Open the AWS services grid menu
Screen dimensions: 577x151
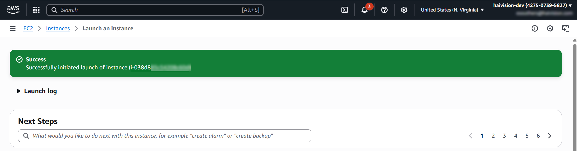(x=36, y=10)
